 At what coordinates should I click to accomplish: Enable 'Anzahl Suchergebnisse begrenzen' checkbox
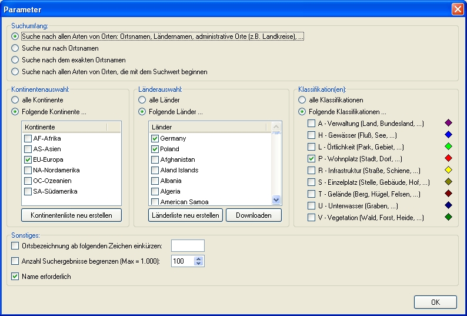pos(15,261)
